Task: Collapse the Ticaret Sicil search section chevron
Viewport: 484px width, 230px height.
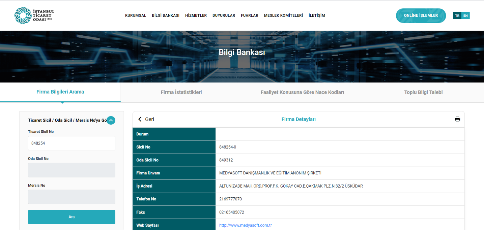Action: [x=111, y=120]
